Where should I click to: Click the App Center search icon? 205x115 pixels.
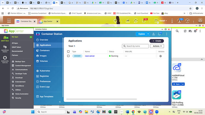point(177,31)
